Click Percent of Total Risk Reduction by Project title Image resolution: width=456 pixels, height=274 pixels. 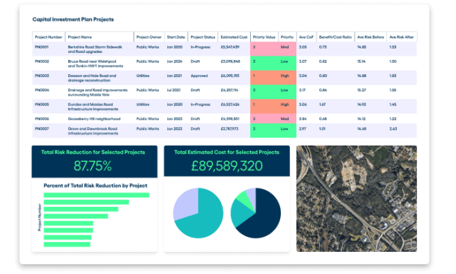click(95, 186)
